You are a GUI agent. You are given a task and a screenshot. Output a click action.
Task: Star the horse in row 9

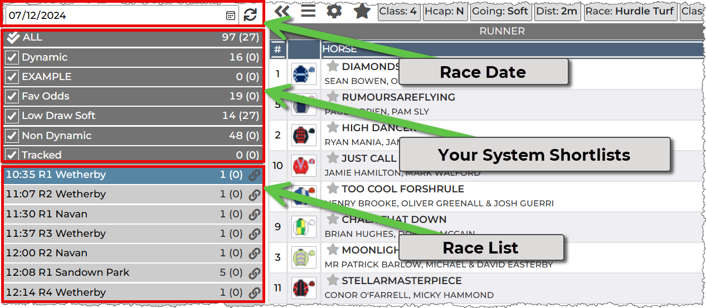pyautogui.click(x=333, y=219)
